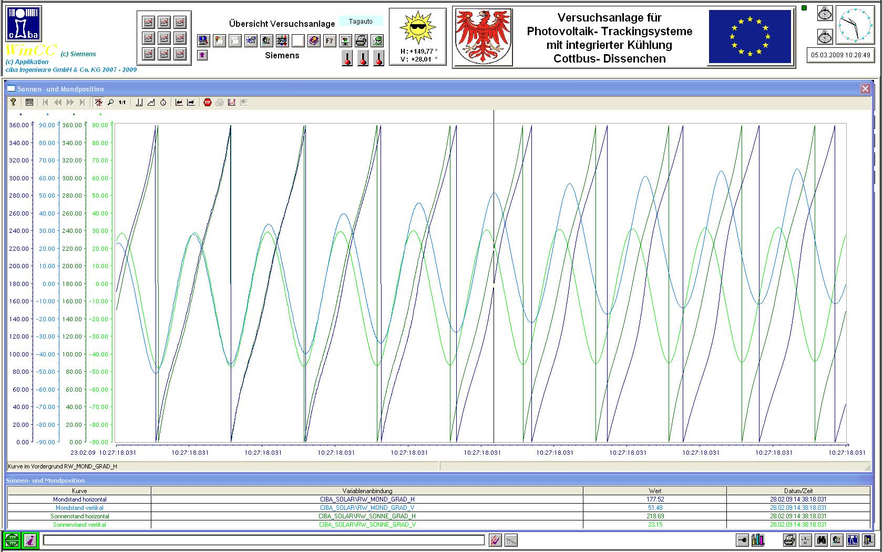
Task: Click the command input field at bottom
Action: pos(263,540)
